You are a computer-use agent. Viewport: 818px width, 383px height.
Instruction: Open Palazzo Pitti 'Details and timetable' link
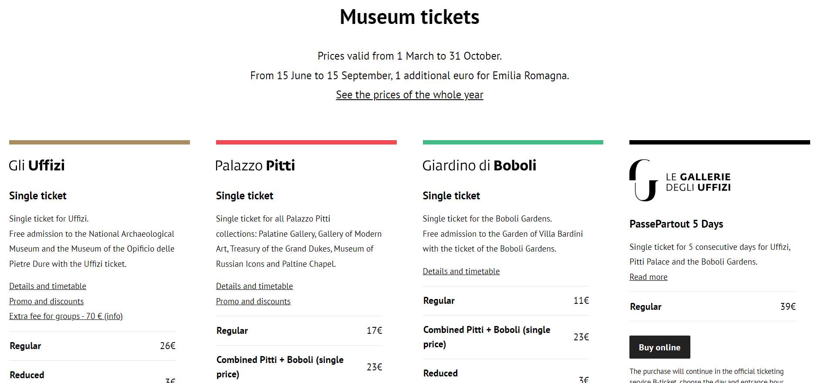pos(254,286)
